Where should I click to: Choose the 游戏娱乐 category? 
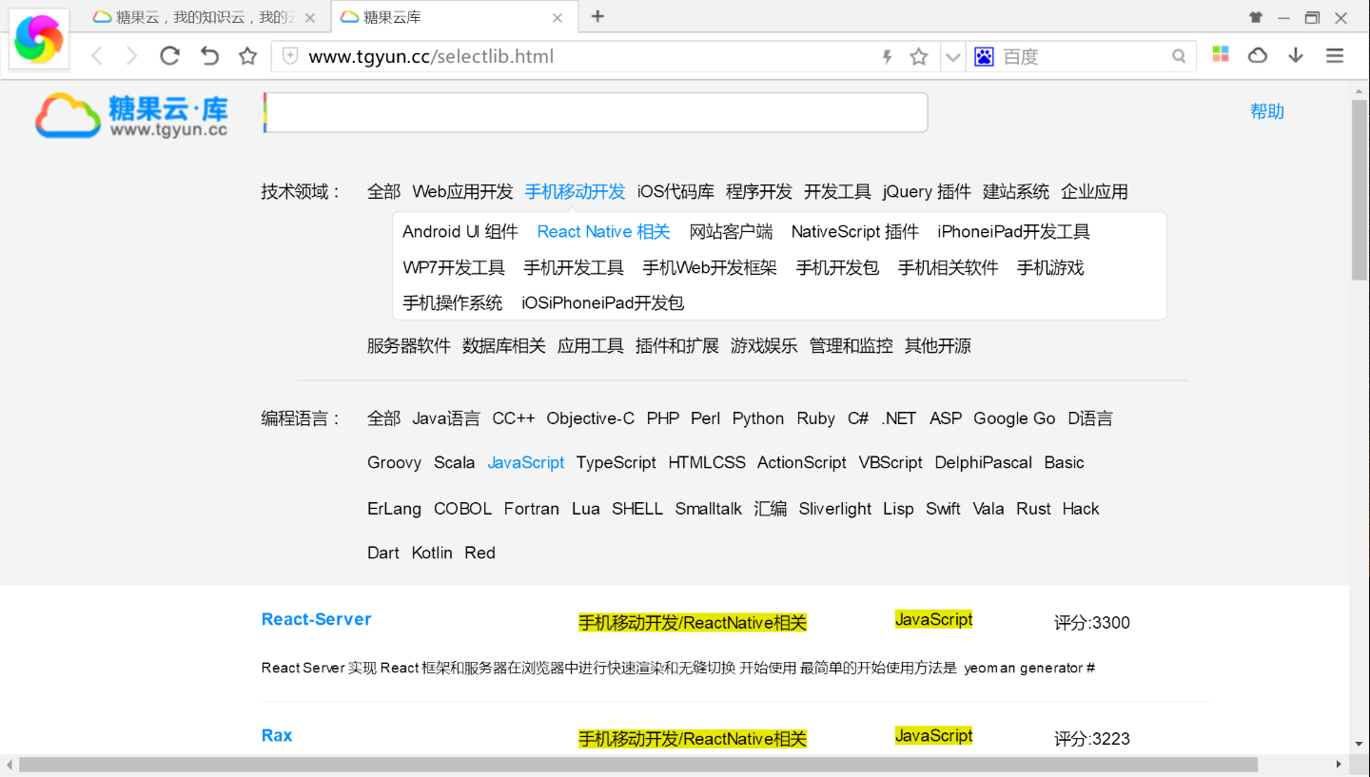pyautogui.click(x=764, y=345)
